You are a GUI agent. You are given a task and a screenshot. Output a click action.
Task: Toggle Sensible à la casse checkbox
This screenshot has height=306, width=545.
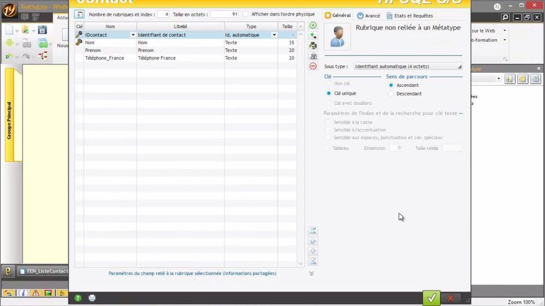tap(328, 122)
